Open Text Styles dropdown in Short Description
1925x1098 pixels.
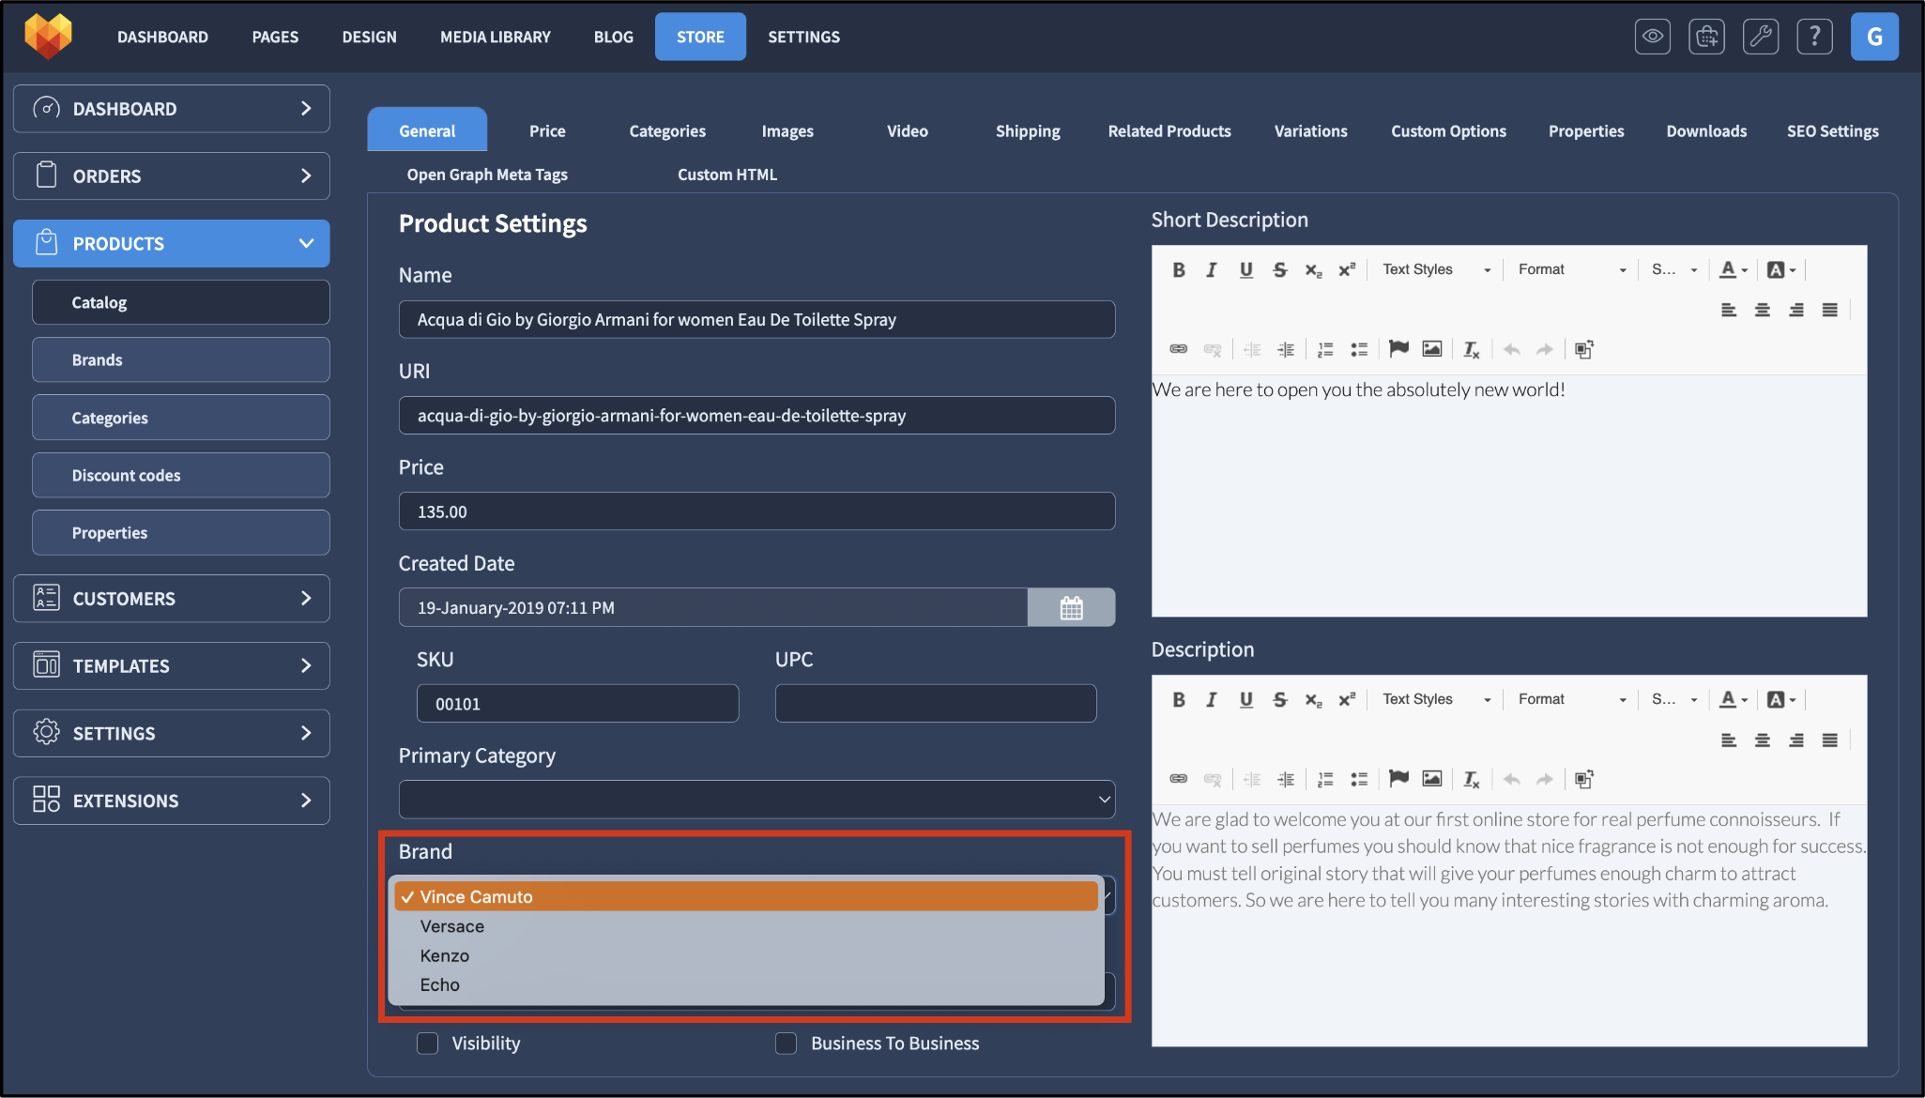pyautogui.click(x=1436, y=270)
